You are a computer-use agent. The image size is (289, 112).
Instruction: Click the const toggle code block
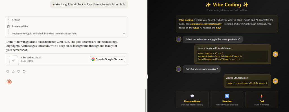(233, 56)
